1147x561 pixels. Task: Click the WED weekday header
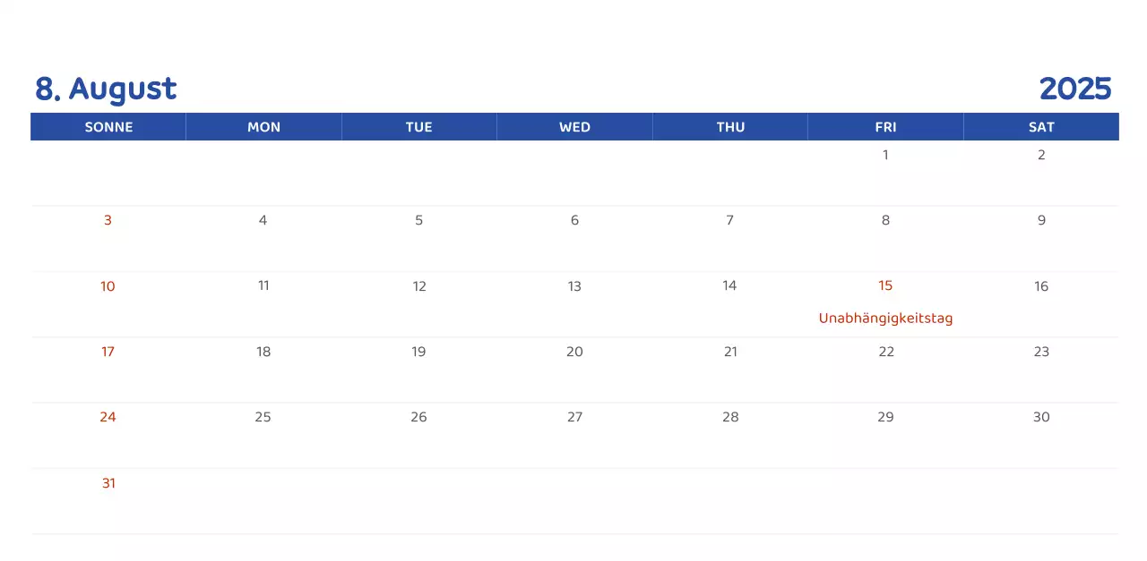(574, 127)
